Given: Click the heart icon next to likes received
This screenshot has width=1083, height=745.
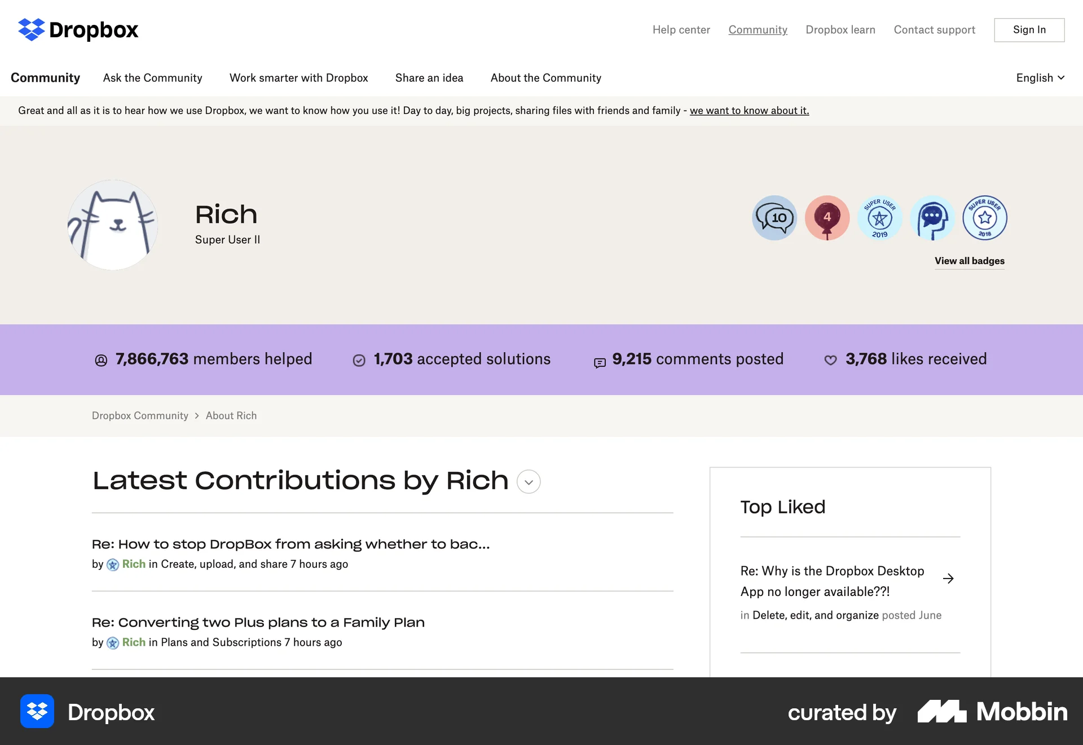Looking at the screenshot, I should point(830,361).
